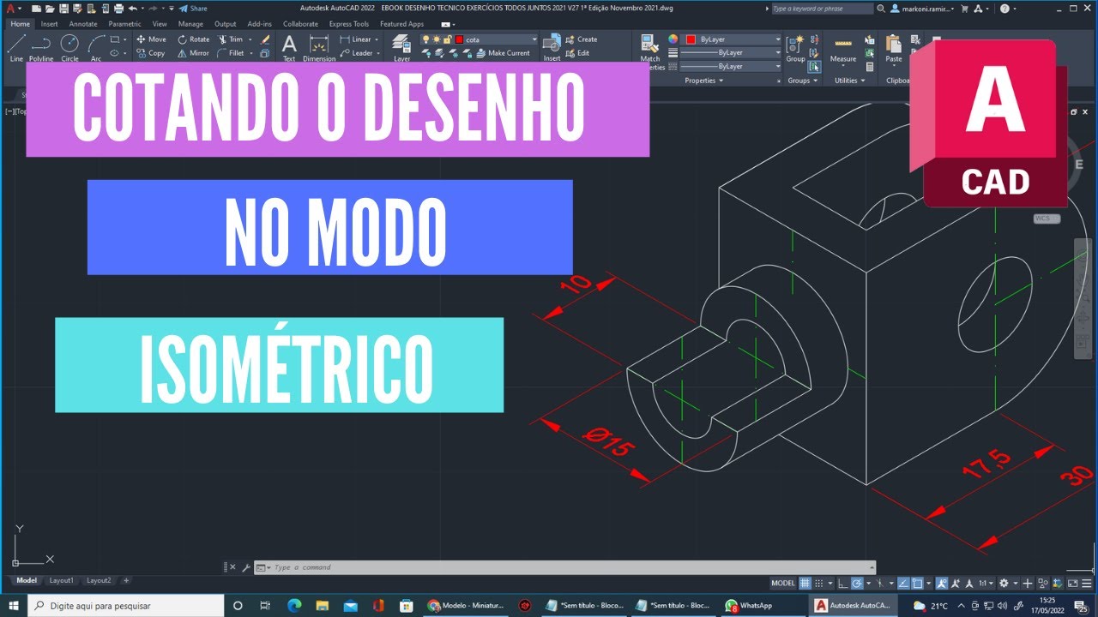1098x617 pixels.
Task: Click the Mirror tool
Action: (194, 53)
